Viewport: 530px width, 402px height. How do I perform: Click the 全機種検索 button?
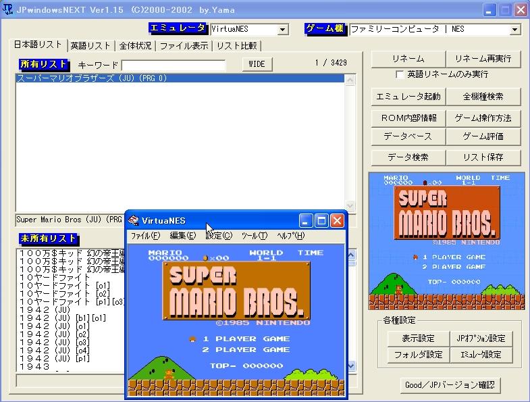[483, 97]
